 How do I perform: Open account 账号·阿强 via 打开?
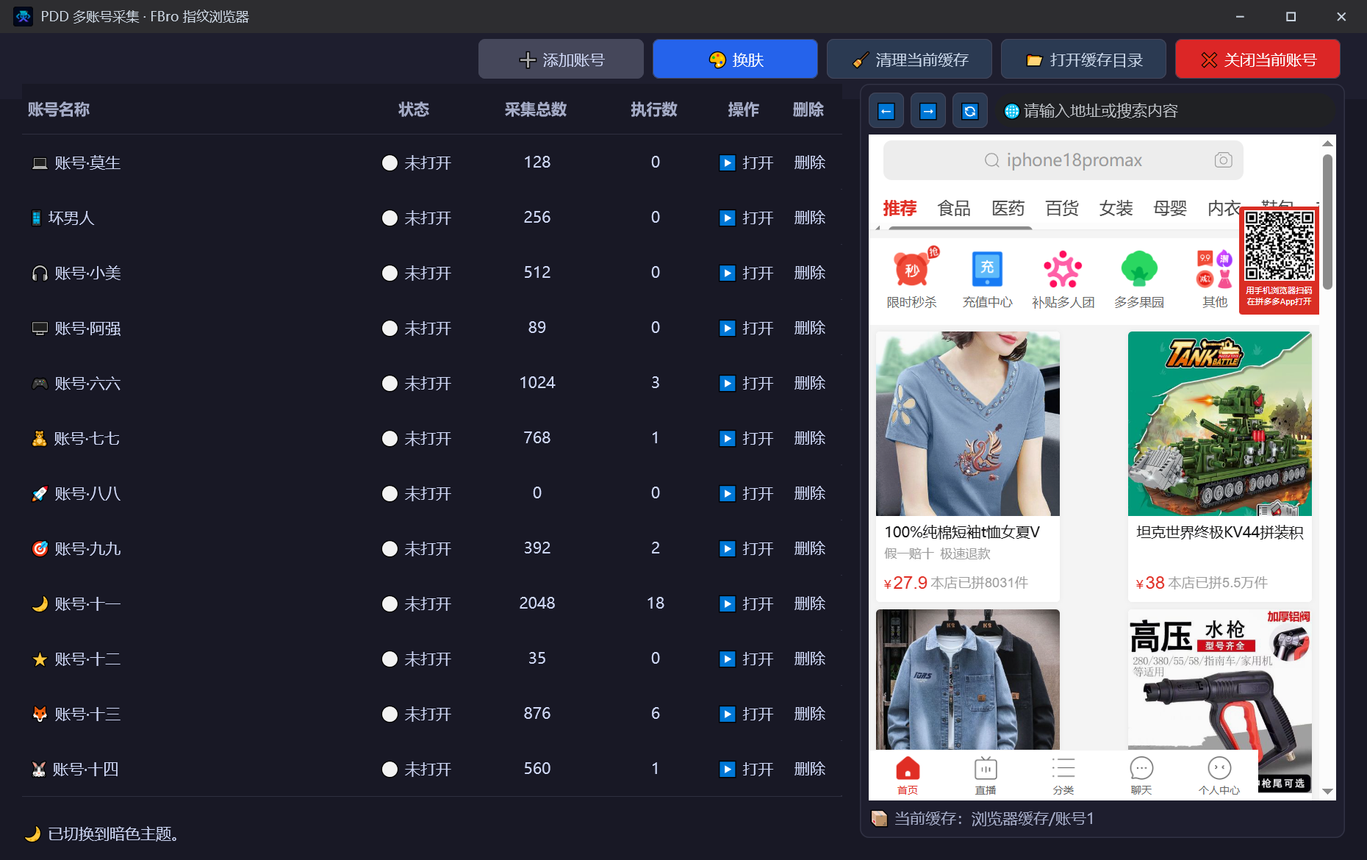click(746, 329)
